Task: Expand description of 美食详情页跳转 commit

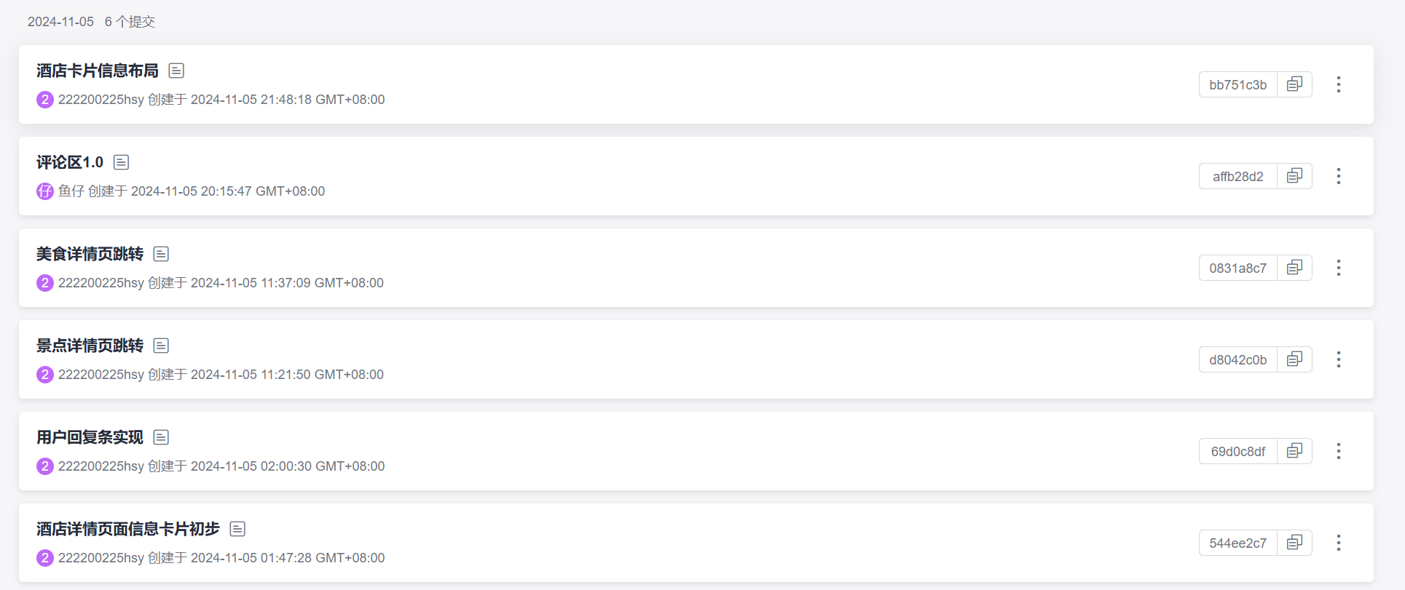Action: pyautogui.click(x=161, y=254)
